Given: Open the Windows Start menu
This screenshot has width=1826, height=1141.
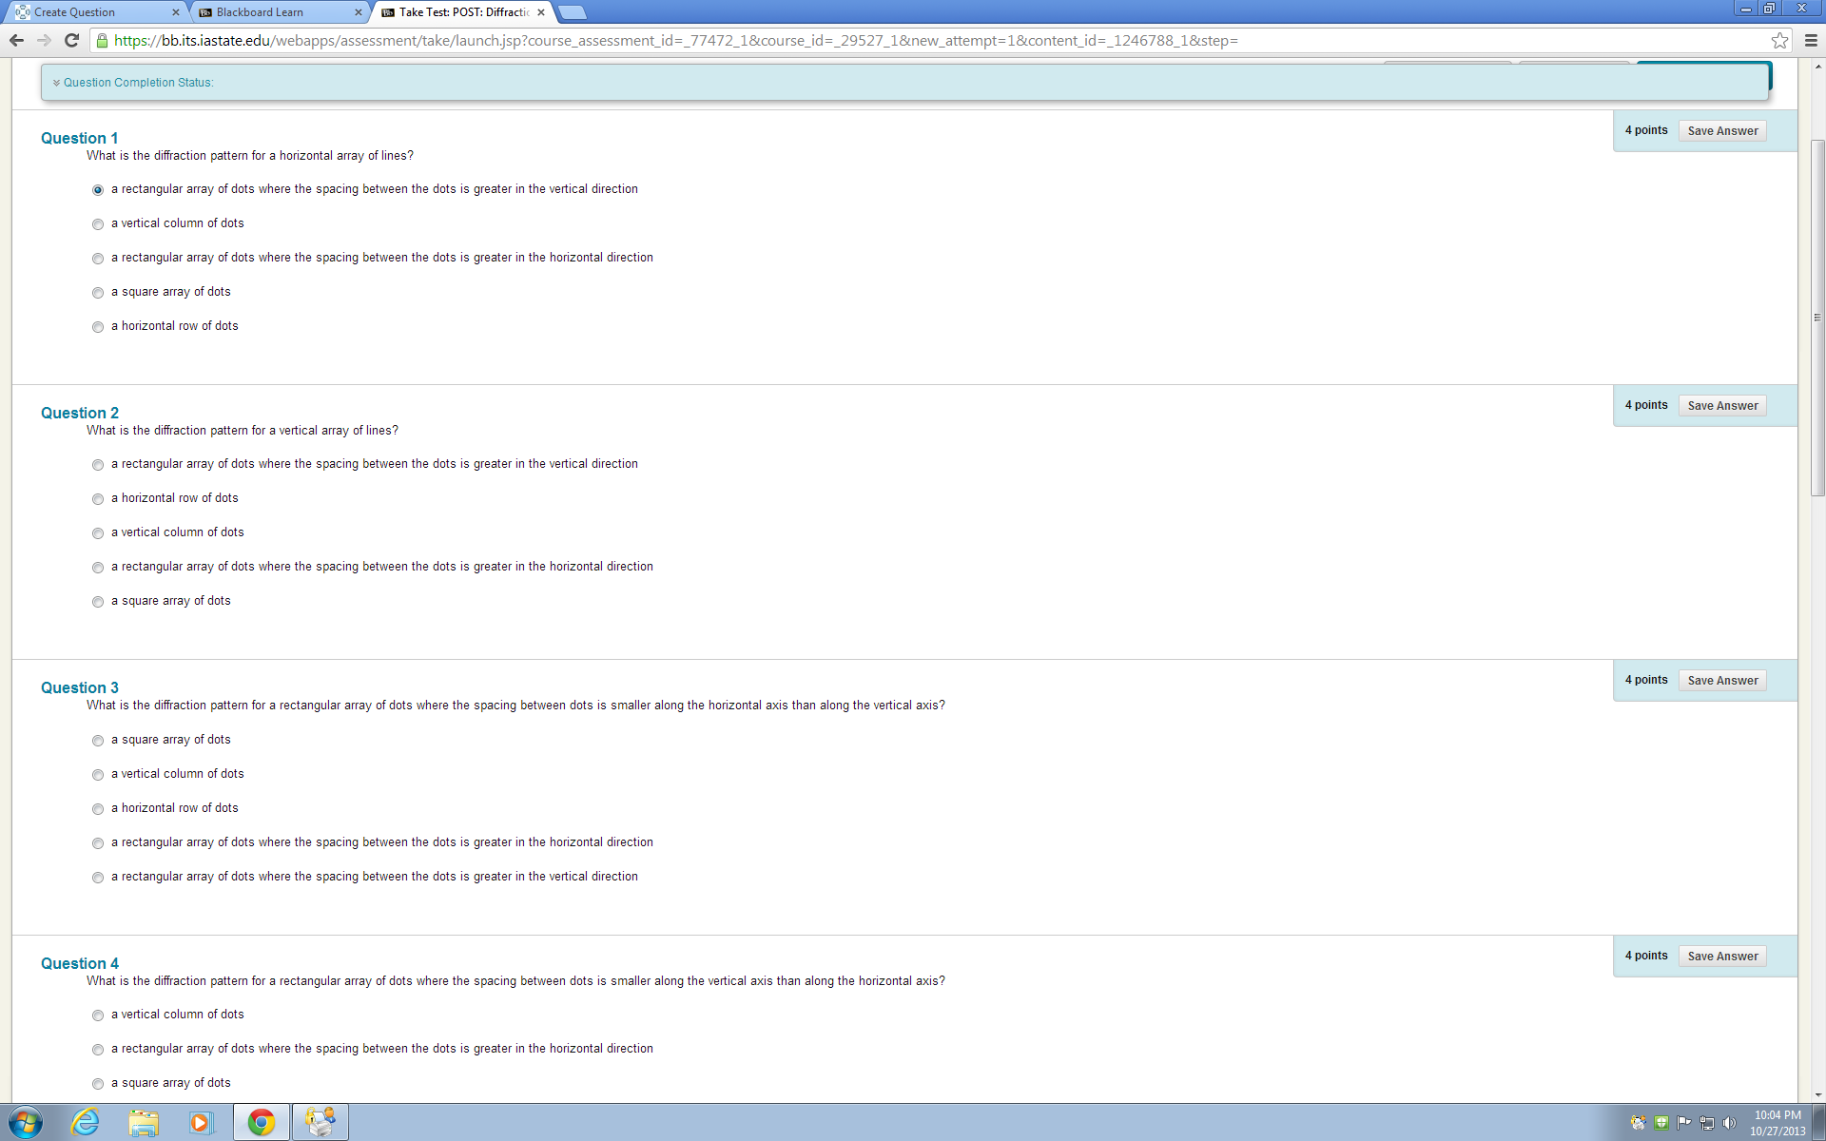Looking at the screenshot, I should (x=26, y=1122).
